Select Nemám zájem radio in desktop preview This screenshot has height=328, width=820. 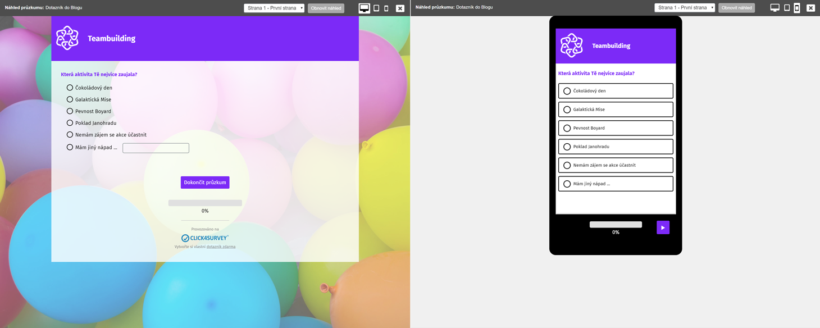pos(70,135)
